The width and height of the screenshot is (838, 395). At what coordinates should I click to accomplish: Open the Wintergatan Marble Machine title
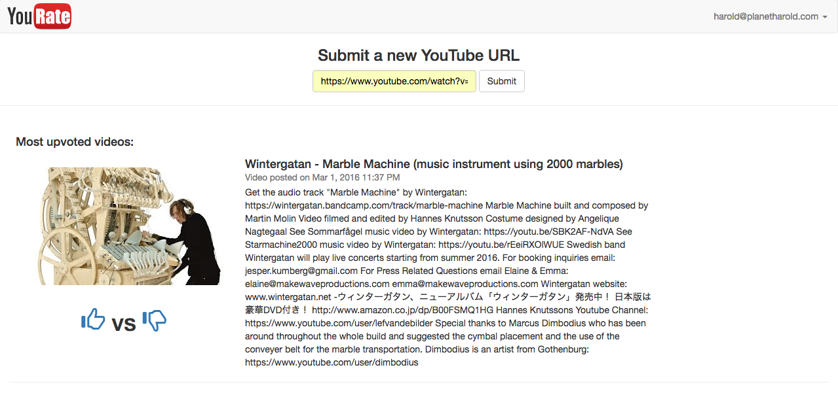pyautogui.click(x=434, y=163)
